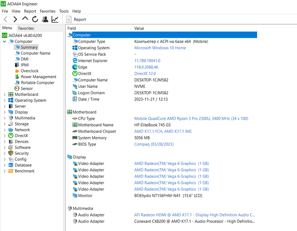Expand the Storage tree node
This screenshot has width=297, height=231.
pyautogui.click(x=5, y=124)
